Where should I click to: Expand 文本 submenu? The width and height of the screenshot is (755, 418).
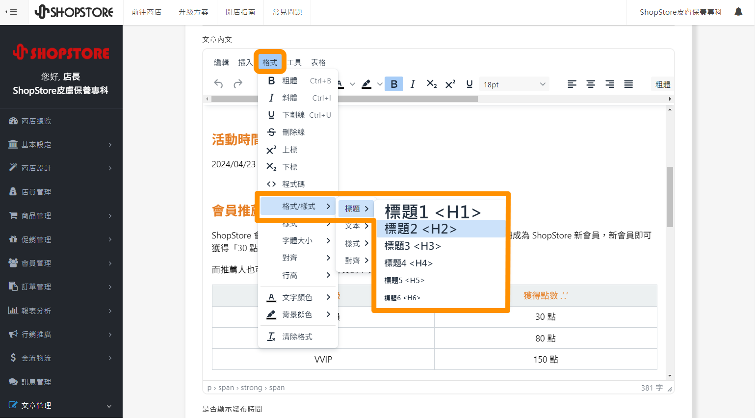(356, 226)
